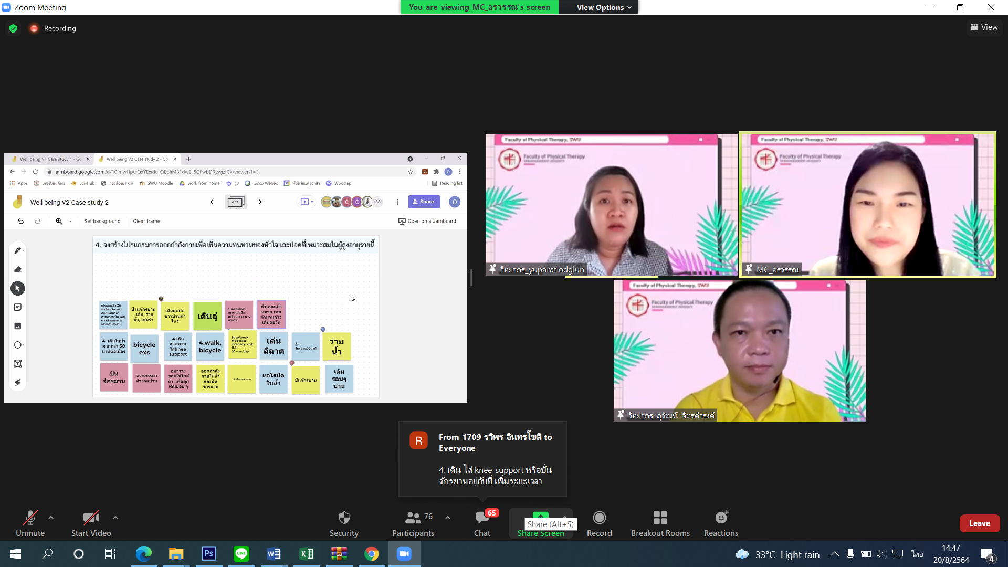The height and width of the screenshot is (567, 1008).
Task: Unmute the microphone
Action: click(x=30, y=518)
